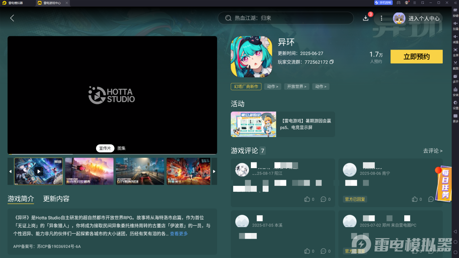Open the 每日任务 floating banner

tap(444, 185)
